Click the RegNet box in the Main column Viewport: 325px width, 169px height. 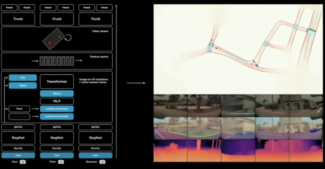click(18, 138)
